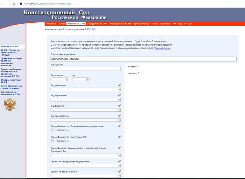This screenshot has width=245, height=179.
Task: Open sidebar link Статистика по решениям КС РФ
Action: point(10,93)
